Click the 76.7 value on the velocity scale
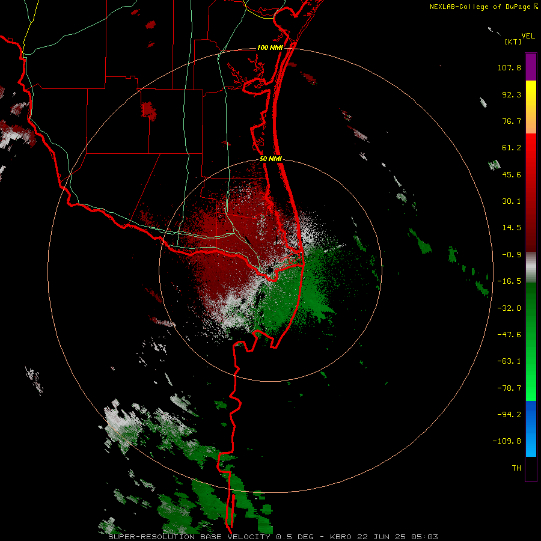Image resolution: width=541 pixels, height=541 pixels. point(512,121)
